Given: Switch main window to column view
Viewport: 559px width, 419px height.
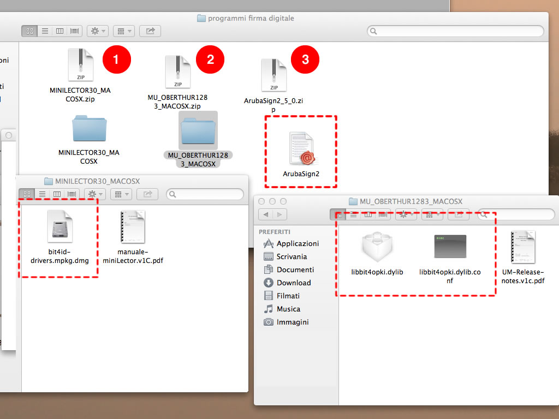Looking at the screenshot, I should [60, 31].
